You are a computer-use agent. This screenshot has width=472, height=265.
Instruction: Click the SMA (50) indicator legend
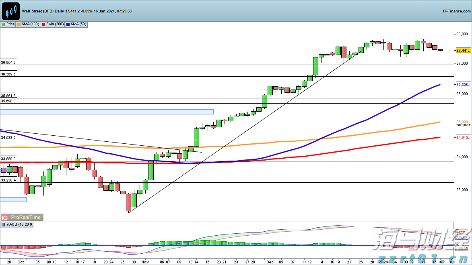coord(78,24)
